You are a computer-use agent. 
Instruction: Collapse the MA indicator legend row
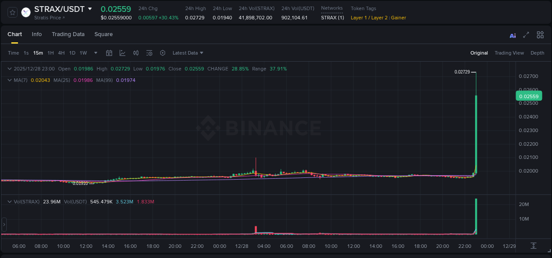tap(9, 80)
